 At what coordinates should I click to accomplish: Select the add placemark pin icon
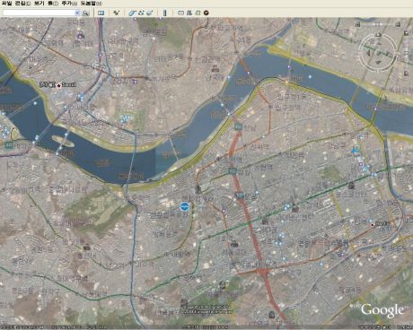tap(117, 13)
